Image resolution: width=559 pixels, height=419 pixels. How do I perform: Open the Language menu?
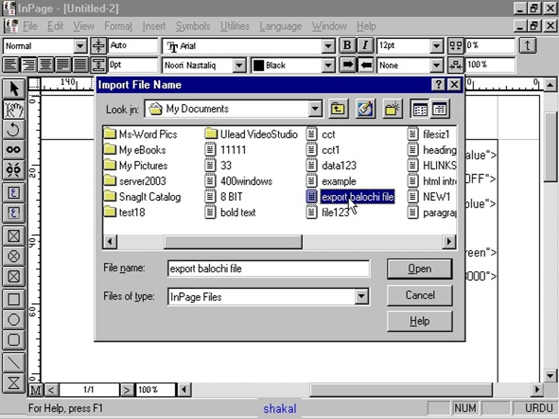[281, 26]
